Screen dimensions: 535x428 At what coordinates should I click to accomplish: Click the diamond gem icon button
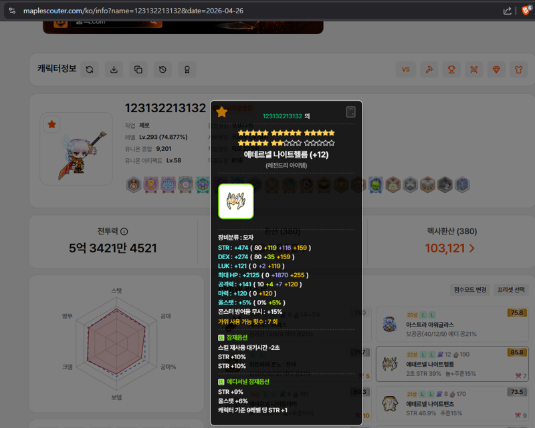pyautogui.click(x=496, y=69)
